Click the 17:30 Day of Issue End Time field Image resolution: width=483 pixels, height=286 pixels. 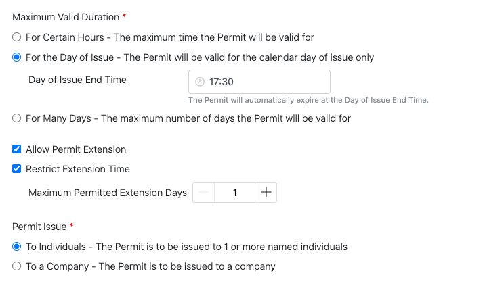click(x=264, y=82)
